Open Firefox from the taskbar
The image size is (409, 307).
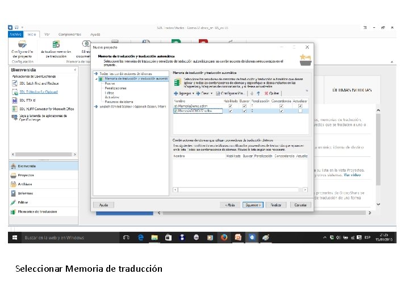[224, 238]
